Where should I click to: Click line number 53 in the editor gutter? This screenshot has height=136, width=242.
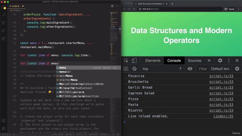(15, 55)
